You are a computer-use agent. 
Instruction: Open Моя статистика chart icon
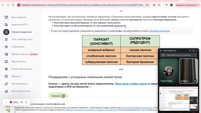pyautogui.click(x=6, y=91)
